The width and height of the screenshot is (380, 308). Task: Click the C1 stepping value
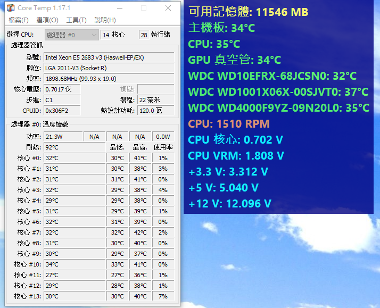coord(62,100)
